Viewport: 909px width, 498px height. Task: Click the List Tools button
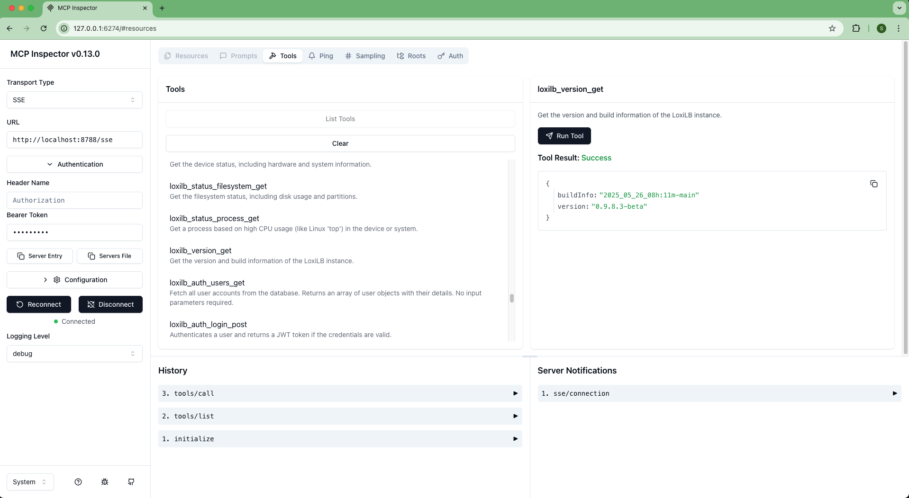coord(340,119)
